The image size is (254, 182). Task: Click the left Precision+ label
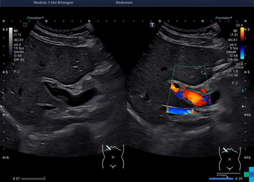coord(35,18)
